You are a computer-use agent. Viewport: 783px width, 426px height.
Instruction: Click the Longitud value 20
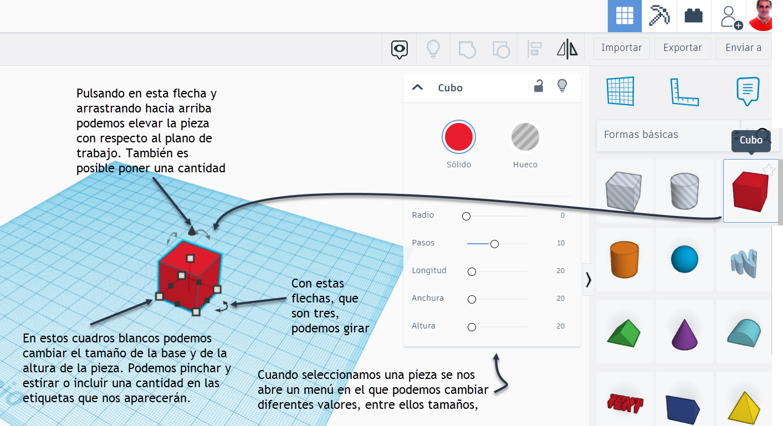[560, 271]
